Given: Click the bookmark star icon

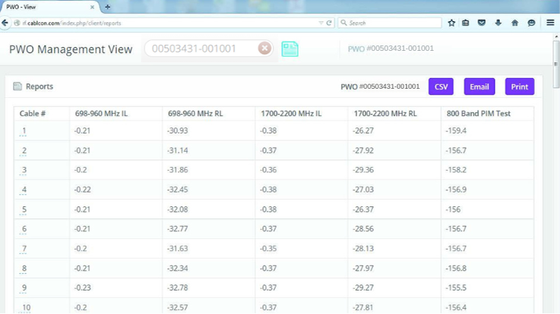Looking at the screenshot, I should [451, 23].
